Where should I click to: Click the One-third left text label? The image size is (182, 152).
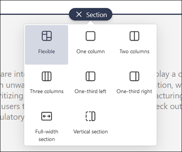pos(90,91)
